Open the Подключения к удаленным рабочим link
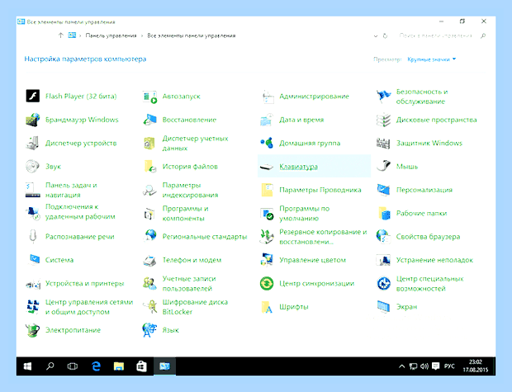The image size is (512, 392). tap(80, 211)
